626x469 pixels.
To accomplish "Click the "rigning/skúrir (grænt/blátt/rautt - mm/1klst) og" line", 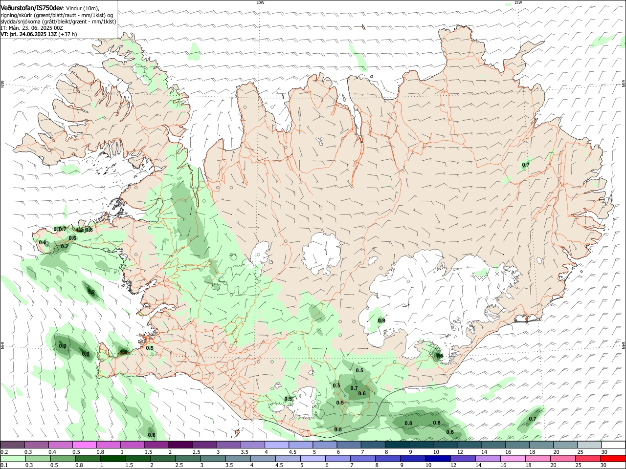I will [57, 15].
